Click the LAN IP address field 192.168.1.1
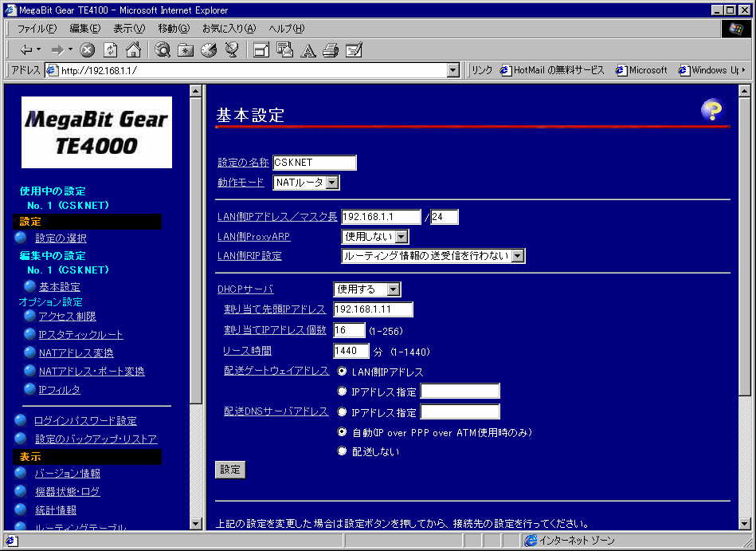The width and height of the screenshot is (756, 551). click(x=381, y=217)
